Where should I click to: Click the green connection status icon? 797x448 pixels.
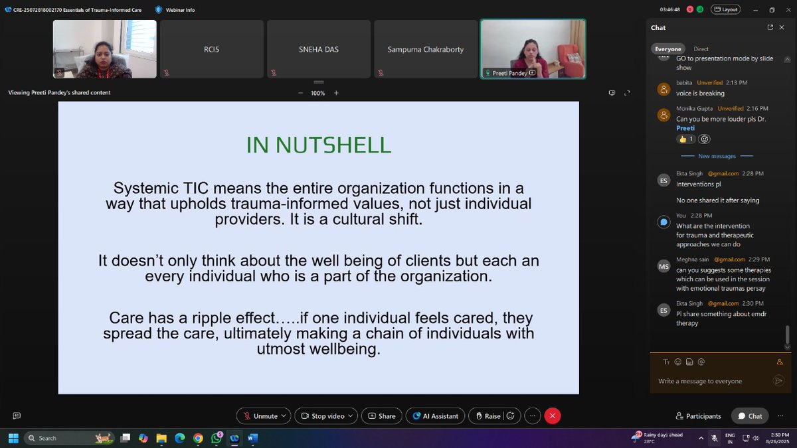point(701,9)
